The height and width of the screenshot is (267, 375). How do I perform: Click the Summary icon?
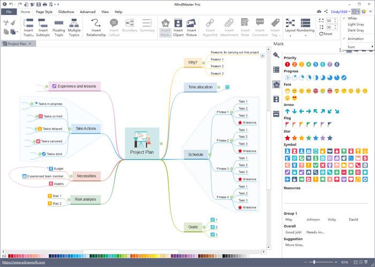pos(147,23)
